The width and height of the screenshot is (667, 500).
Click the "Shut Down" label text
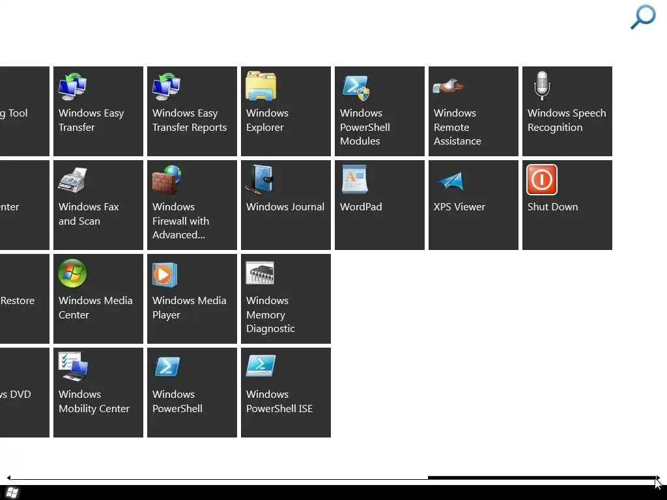click(552, 206)
